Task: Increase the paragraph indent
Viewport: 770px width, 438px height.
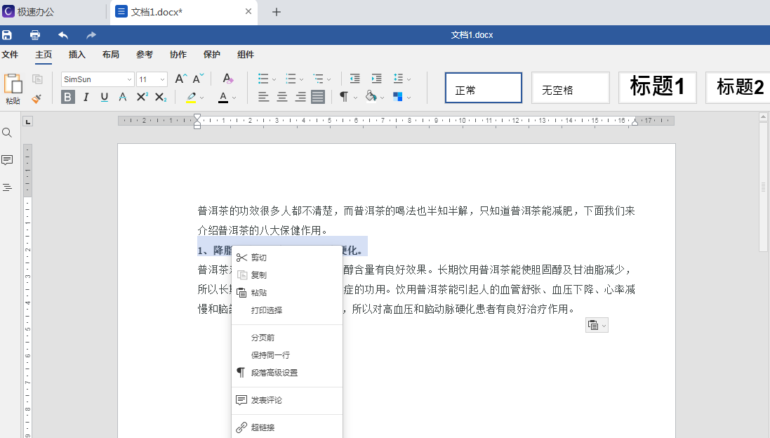Action: tap(376, 79)
